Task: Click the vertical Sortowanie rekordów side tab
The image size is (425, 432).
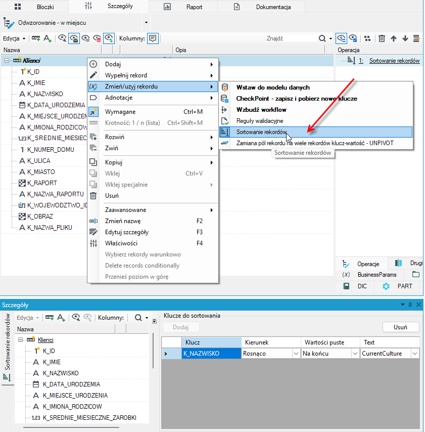Action: (8, 348)
